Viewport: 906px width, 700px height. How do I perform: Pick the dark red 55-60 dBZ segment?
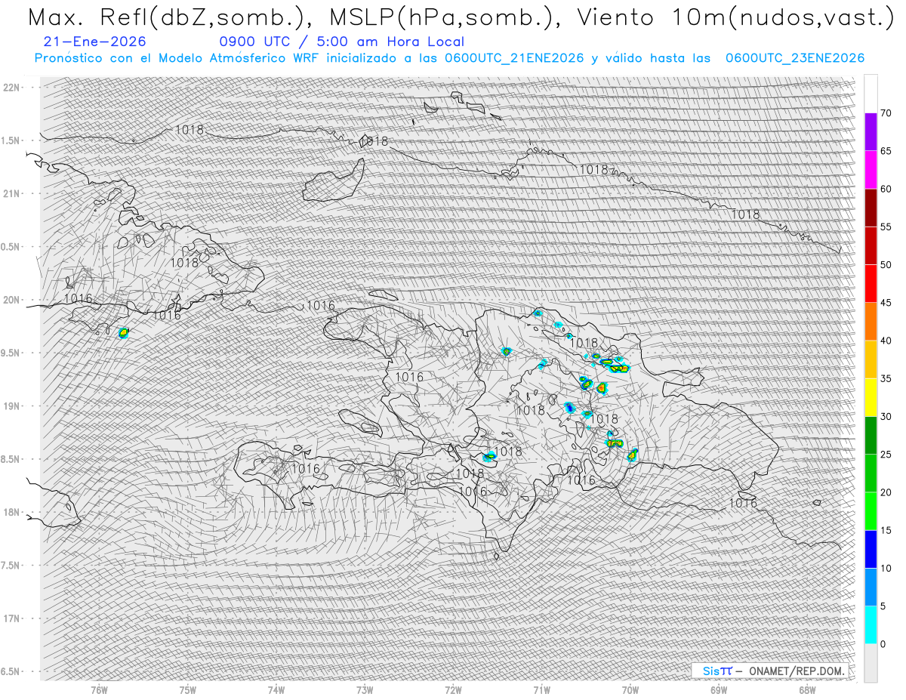(x=871, y=208)
